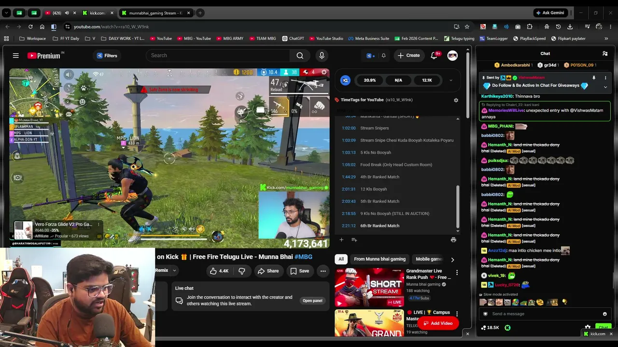Click the YouTube search magnifier button
This screenshot has height=347, width=618.
click(x=300, y=55)
